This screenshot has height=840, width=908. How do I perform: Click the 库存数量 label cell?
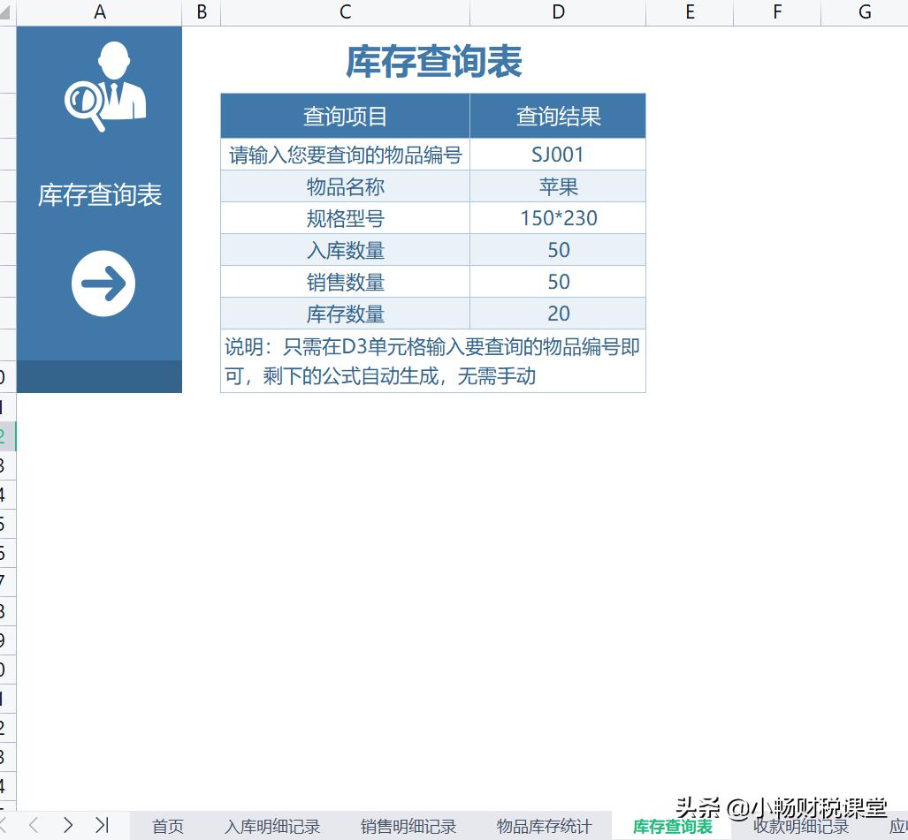pos(344,314)
